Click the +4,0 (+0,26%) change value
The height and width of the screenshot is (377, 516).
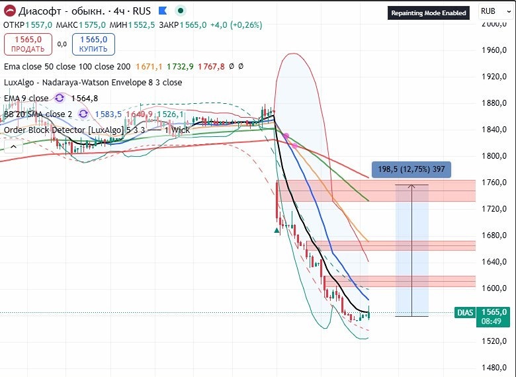click(x=236, y=25)
